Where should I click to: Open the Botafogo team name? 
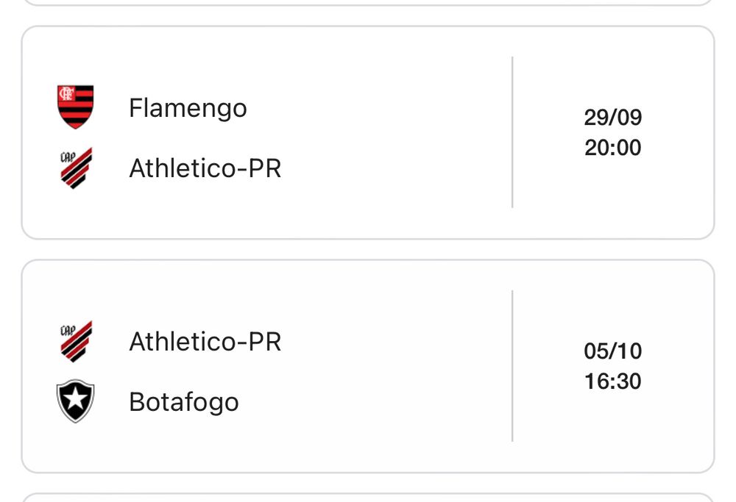(184, 403)
